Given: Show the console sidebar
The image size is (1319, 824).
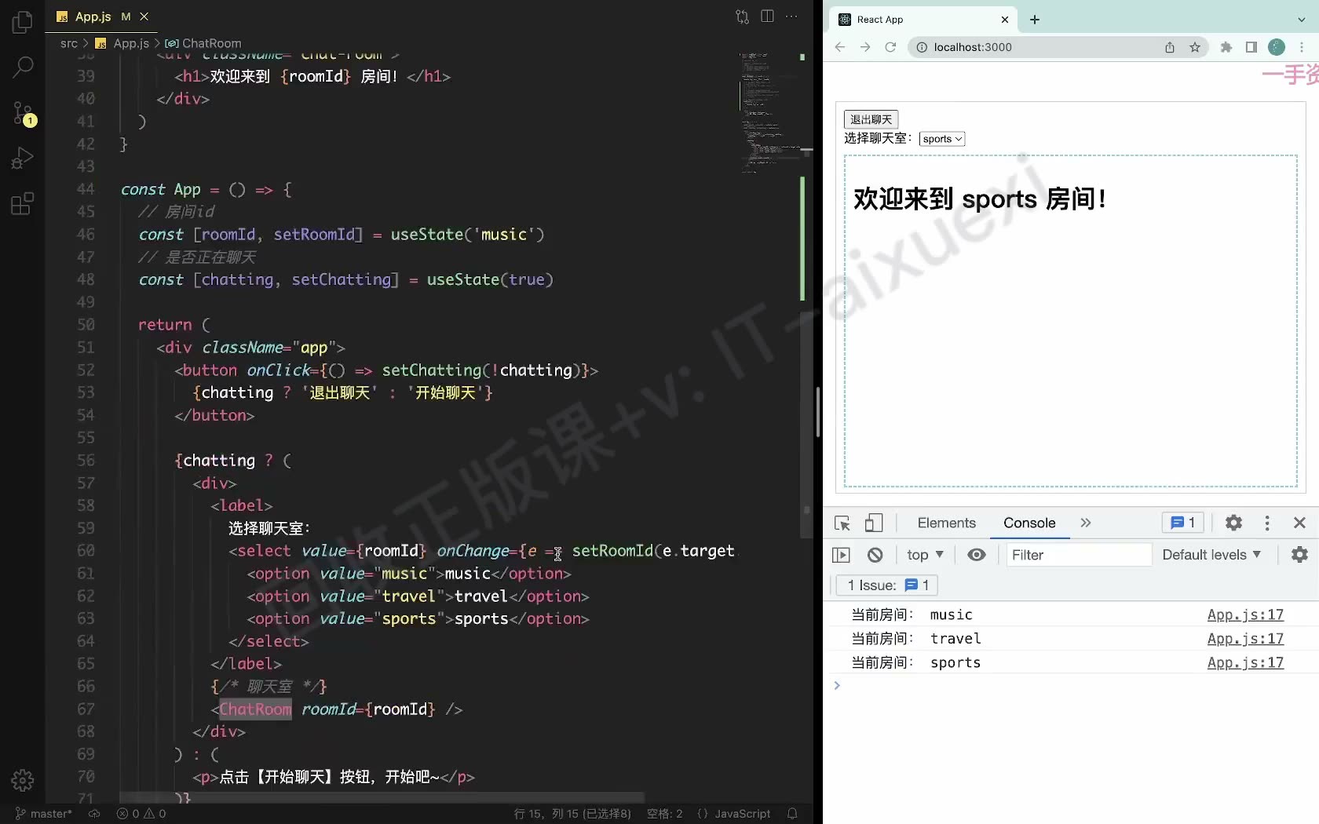Looking at the screenshot, I should click(841, 555).
